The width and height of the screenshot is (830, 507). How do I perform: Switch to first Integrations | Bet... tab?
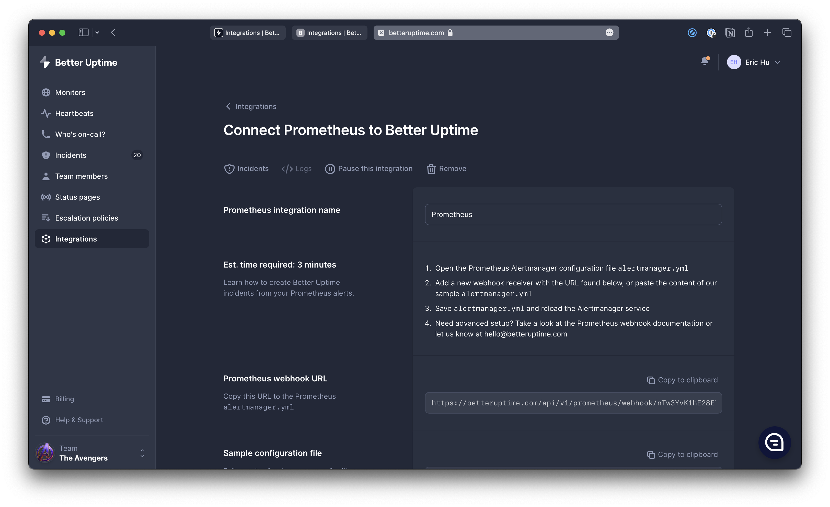tap(248, 33)
